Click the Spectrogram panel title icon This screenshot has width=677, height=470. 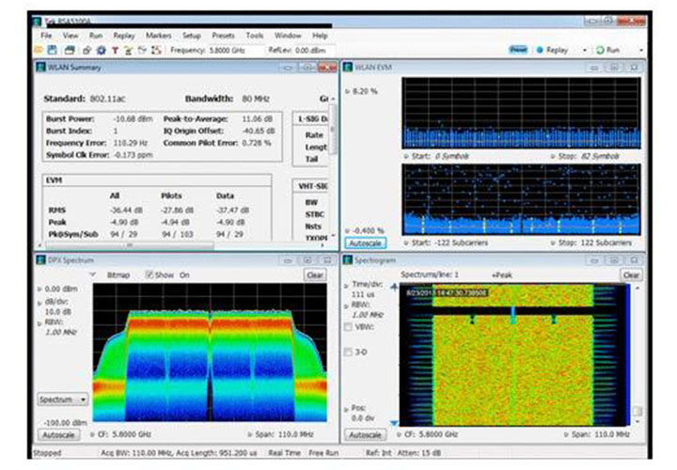pyautogui.click(x=348, y=259)
